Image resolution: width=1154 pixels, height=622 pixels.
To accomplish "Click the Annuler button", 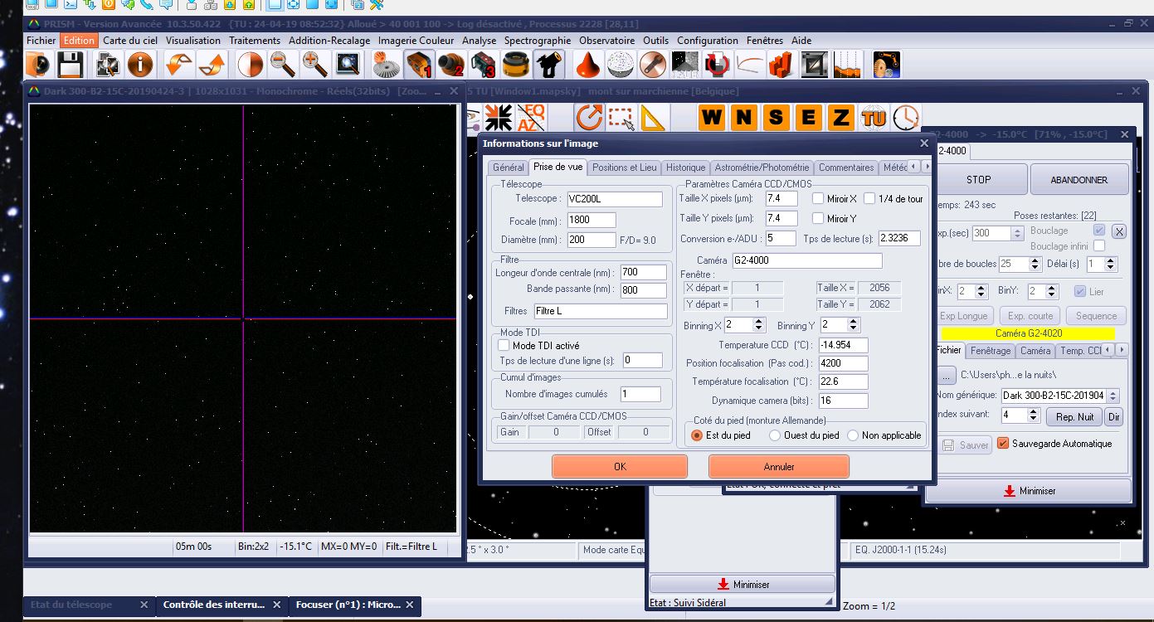I will [778, 466].
